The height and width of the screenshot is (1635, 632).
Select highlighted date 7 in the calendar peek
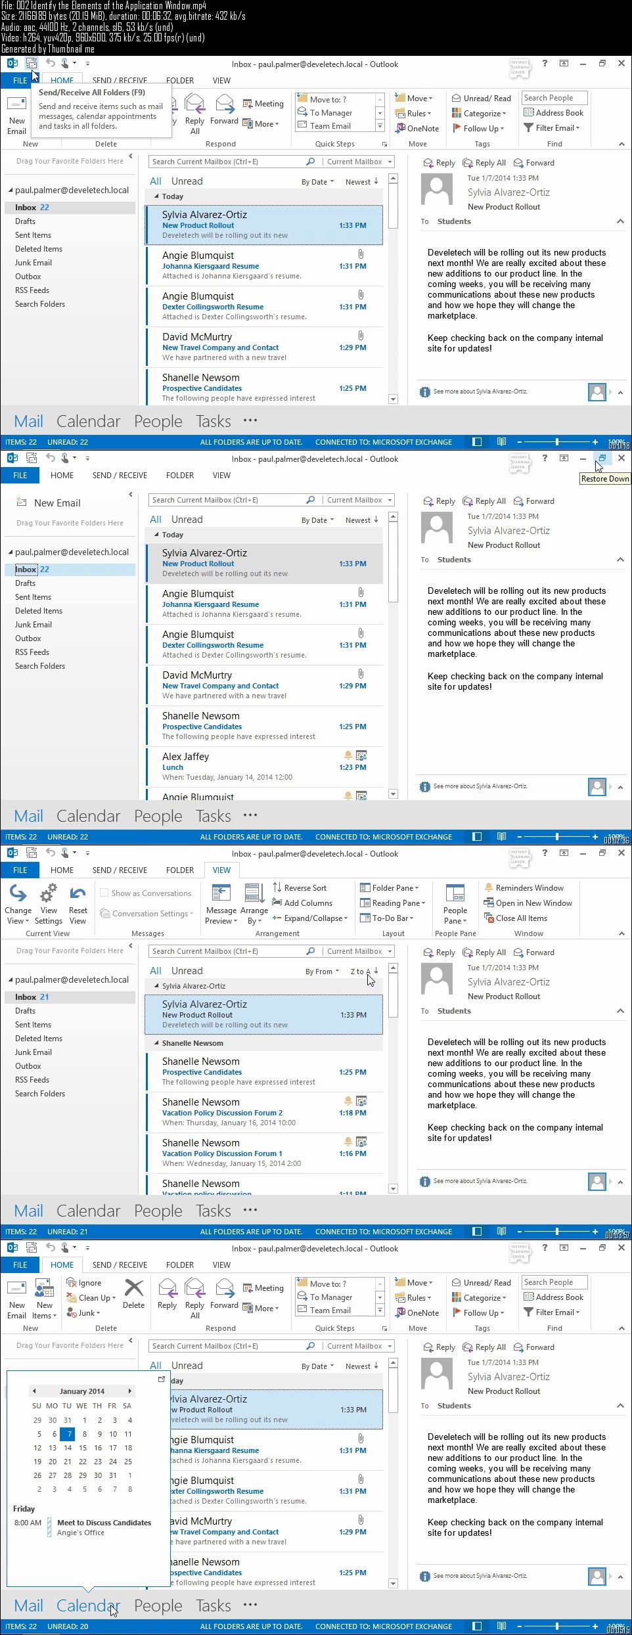67,1434
